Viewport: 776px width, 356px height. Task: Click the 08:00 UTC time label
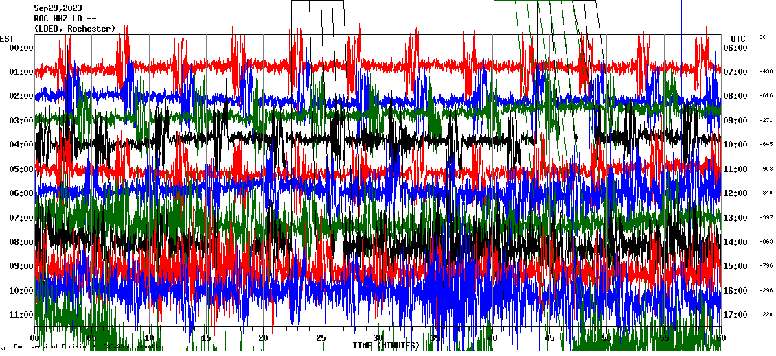click(735, 96)
